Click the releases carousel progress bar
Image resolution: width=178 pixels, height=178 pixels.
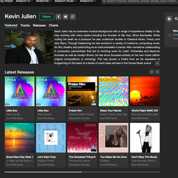pyautogui.click(x=82, y=172)
